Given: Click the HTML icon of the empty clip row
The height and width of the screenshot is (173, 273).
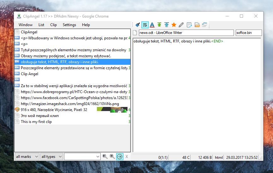Looking at the screenshot, I should [x=17, y=80].
